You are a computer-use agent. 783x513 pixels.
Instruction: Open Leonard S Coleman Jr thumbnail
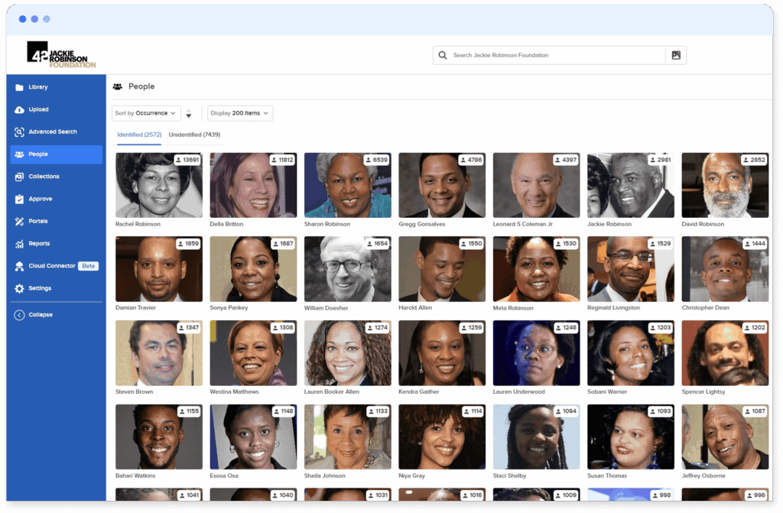point(536,185)
